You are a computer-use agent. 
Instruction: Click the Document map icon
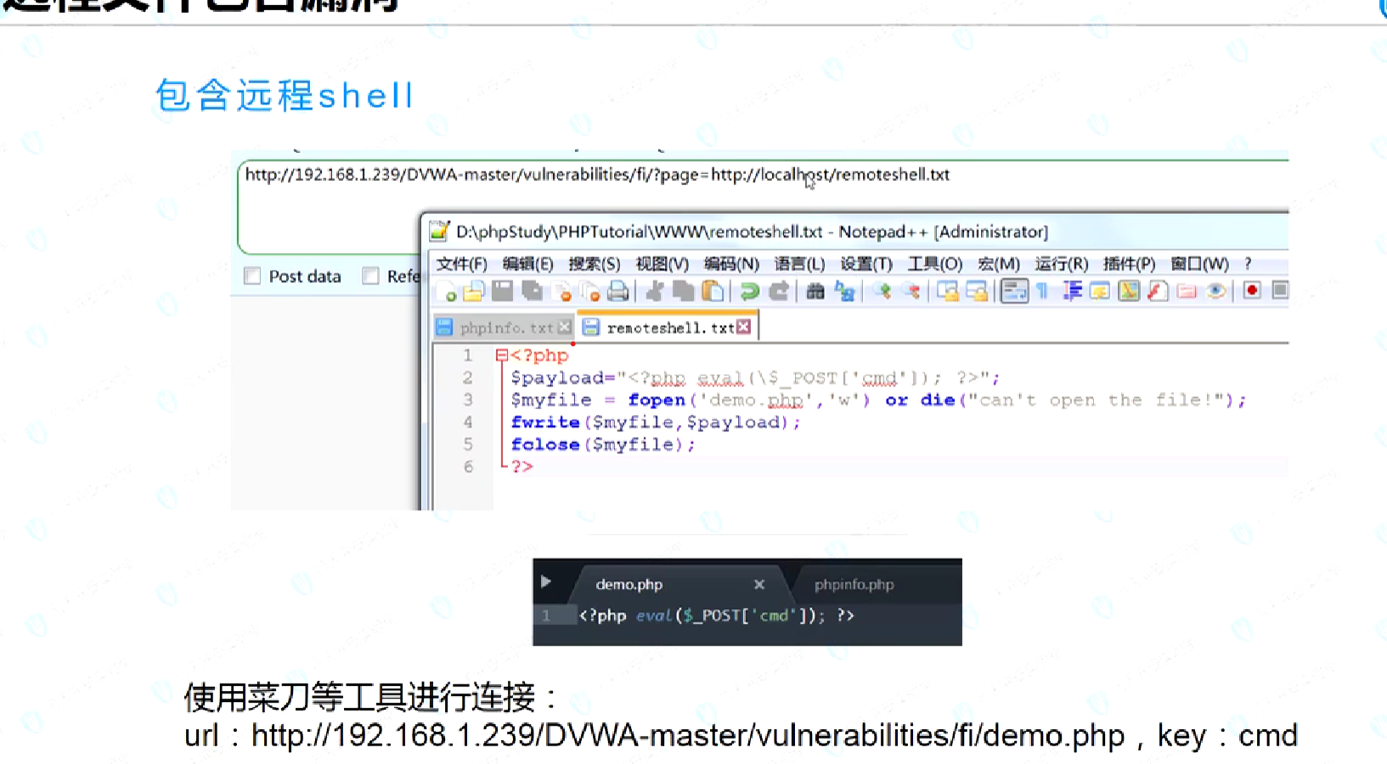1129,292
